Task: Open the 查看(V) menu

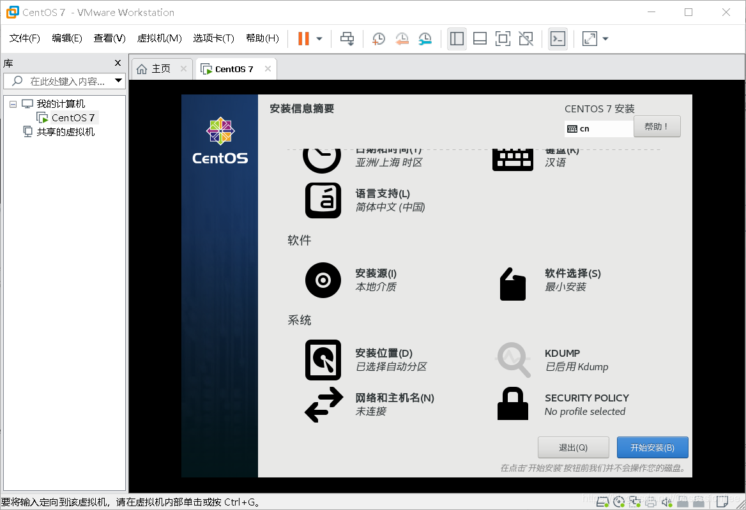Action: (x=109, y=38)
